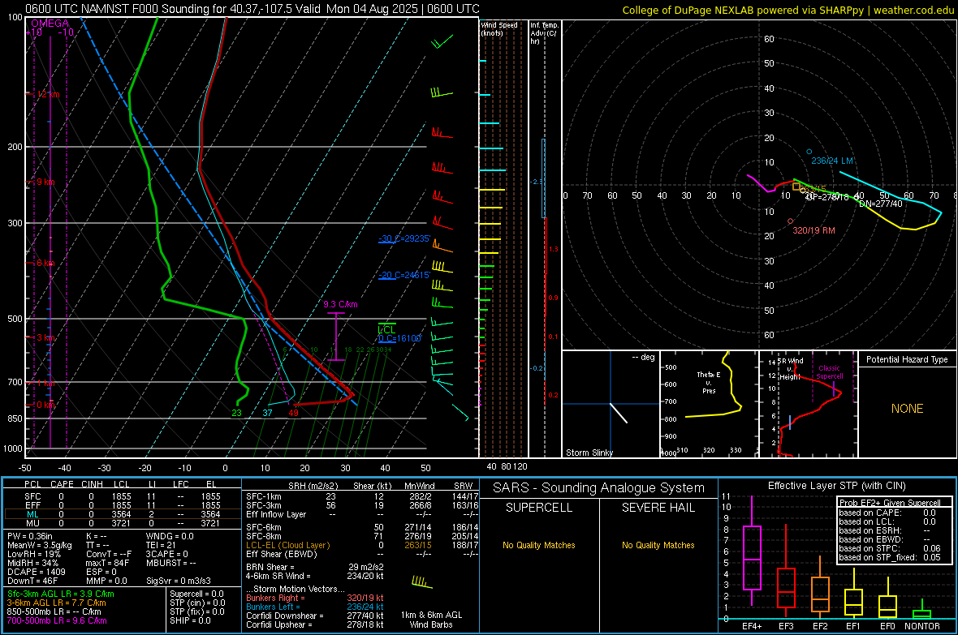The width and height of the screenshot is (958, 635).
Task: Click the 'Inf. Temp. Adv.' panel header
Action: point(545,33)
